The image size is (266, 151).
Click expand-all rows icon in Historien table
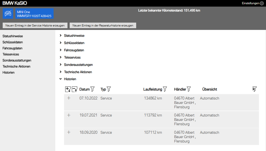[68, 89]
